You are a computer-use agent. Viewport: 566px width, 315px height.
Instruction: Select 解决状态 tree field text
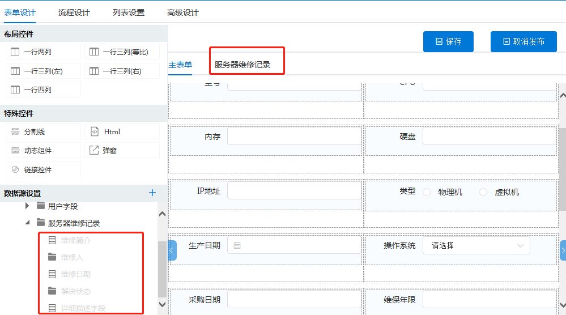click(x=76, y=291)
